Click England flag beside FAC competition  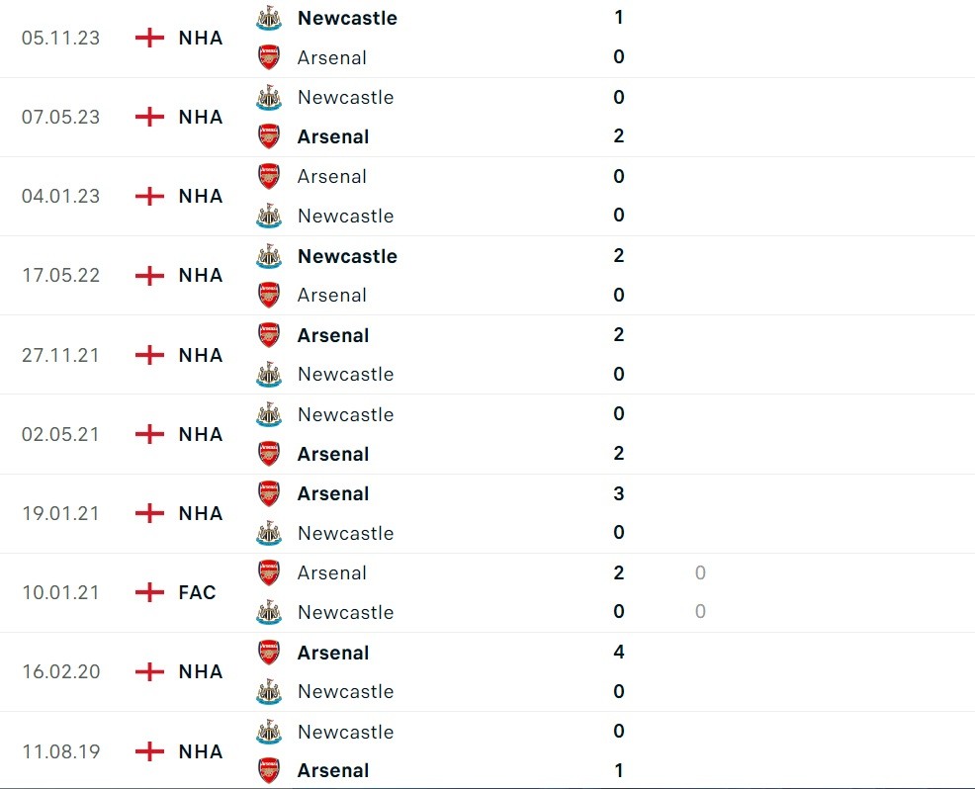(149, 592)
